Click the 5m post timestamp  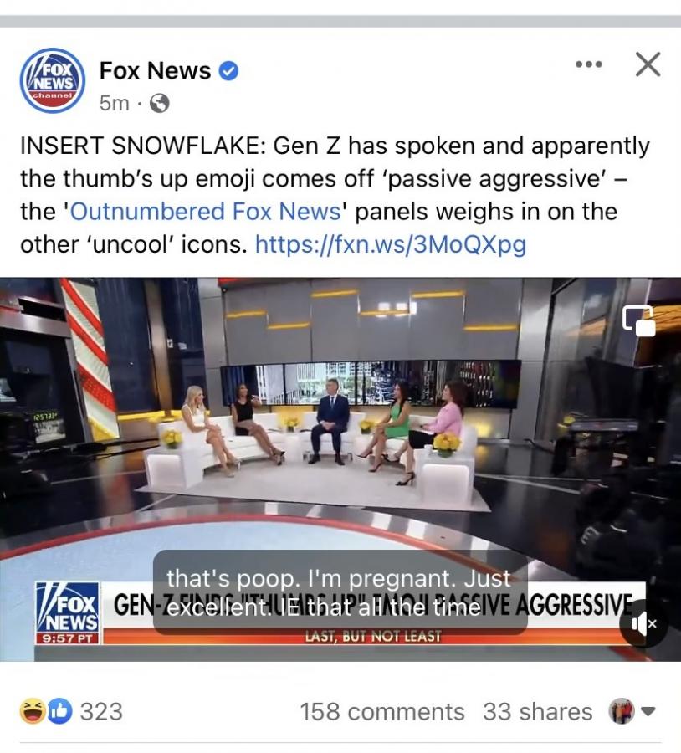115,103
